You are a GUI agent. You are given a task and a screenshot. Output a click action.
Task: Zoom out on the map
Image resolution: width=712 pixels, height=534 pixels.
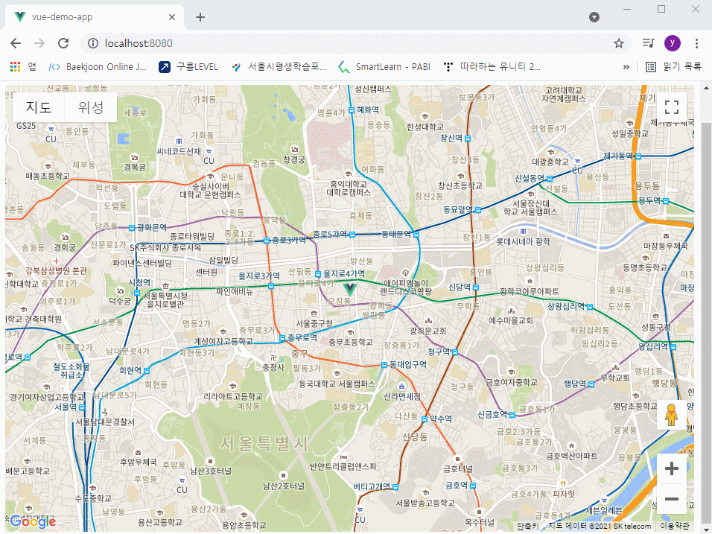pos(672,498)
